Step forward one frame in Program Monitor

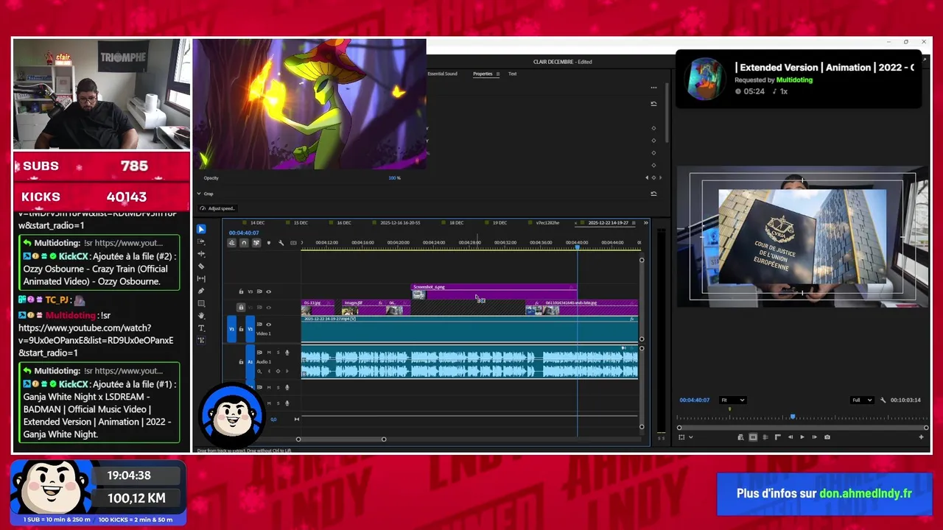pos(814,437)
